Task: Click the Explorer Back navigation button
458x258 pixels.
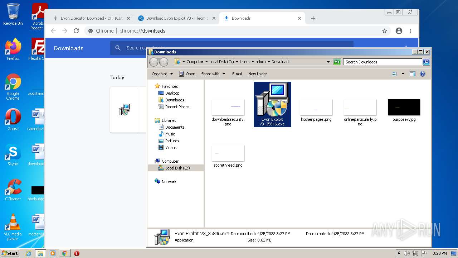Action: point(154,62)
